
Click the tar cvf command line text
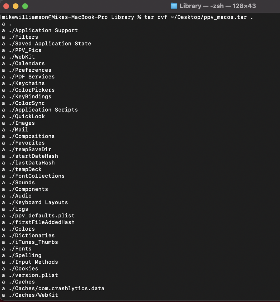[x=199, y=17]
